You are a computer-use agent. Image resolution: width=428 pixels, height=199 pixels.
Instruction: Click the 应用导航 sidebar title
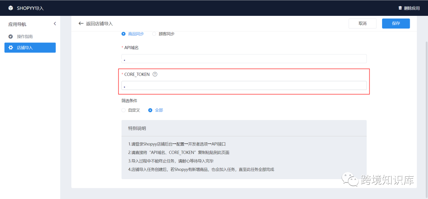pos(17,24)
